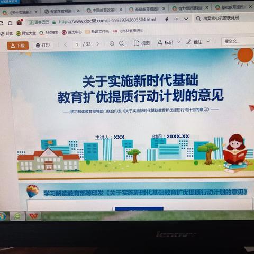The height and width of the screenshot is (254, 254).
Task: Expand the 标记 dropdown arrow
Action: [179, 42]
